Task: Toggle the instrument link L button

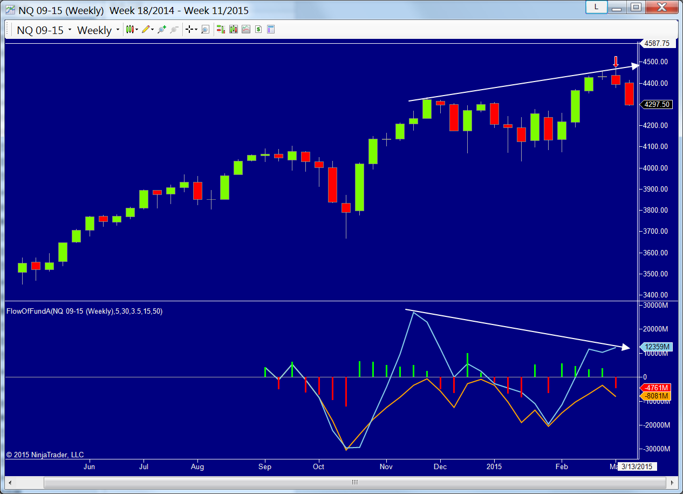Action: [x=596, y=8]
